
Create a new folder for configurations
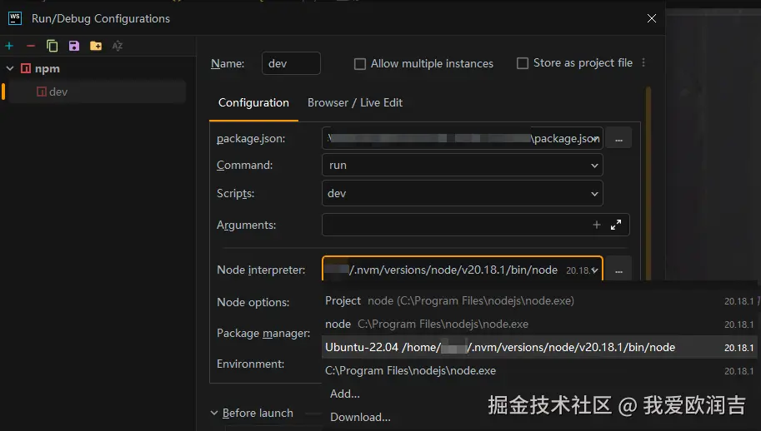point(96,46)
